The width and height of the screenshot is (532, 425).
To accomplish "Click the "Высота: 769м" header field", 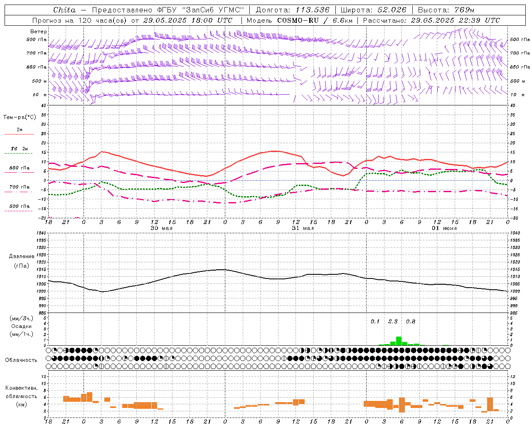I will click(446, 10).
